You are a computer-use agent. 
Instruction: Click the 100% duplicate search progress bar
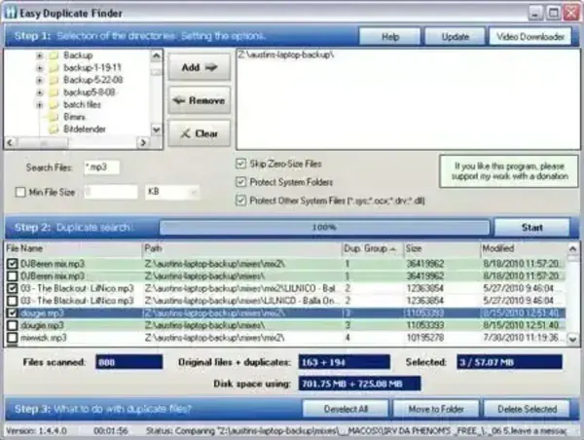tap(324, 227)
